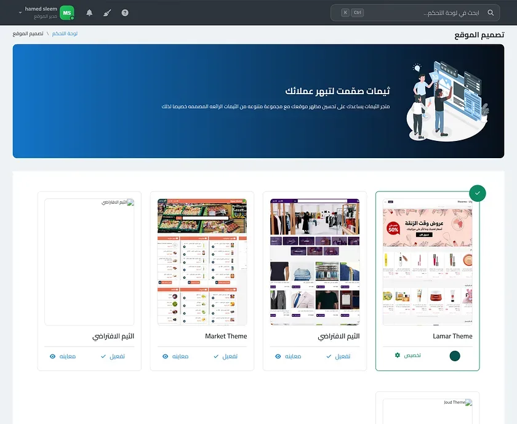Click the check icon beside تفعيل under Market Theme
Viewport: 517px width, 424px height.
click(x=216, y=356)
